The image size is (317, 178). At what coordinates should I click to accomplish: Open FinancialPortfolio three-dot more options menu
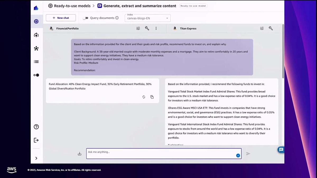point(156,28)
